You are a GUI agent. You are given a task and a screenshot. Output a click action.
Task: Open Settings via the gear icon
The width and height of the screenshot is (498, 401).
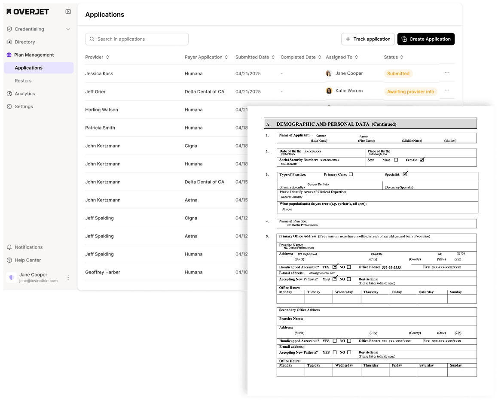coord(9,106)
